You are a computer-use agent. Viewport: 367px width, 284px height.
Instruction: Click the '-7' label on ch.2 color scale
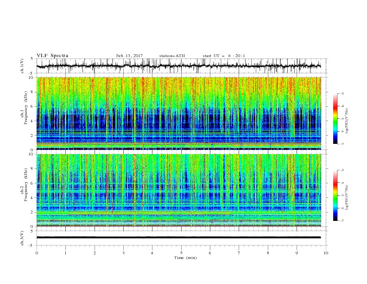(x=342, y=221)
